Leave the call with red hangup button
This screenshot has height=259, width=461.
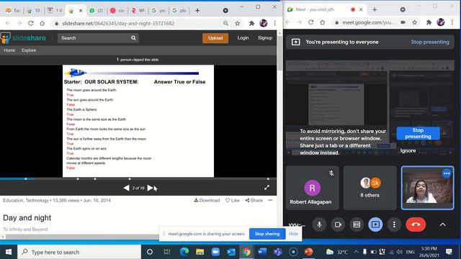click(416, 224)
